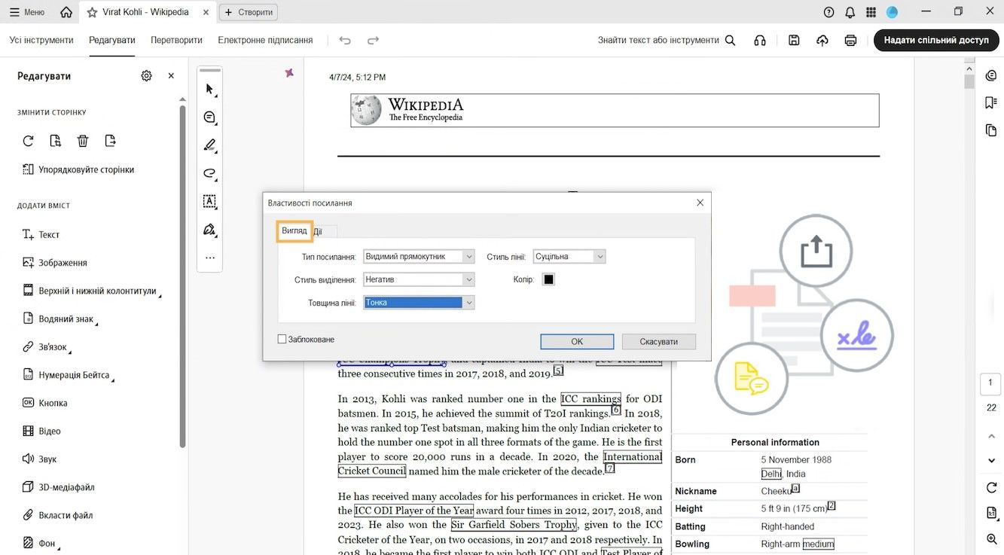Click the insert page icon
Image resolution: width=1004 pixels, height=555 pixels.
[x=111, y=141]
